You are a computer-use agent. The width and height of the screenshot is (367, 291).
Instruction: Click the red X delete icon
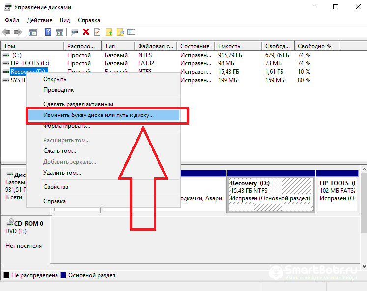(x=86, y=32)
